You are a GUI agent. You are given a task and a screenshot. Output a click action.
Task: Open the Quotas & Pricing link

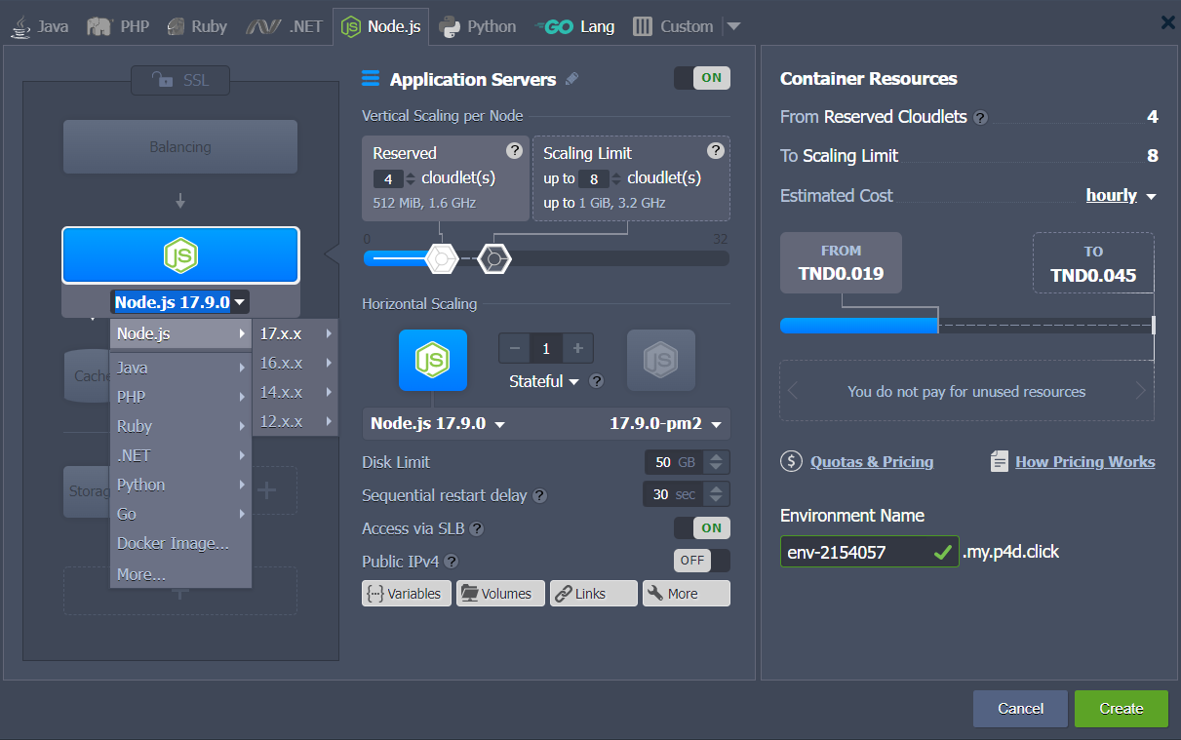pyautogui.click(x=871, y=462)
